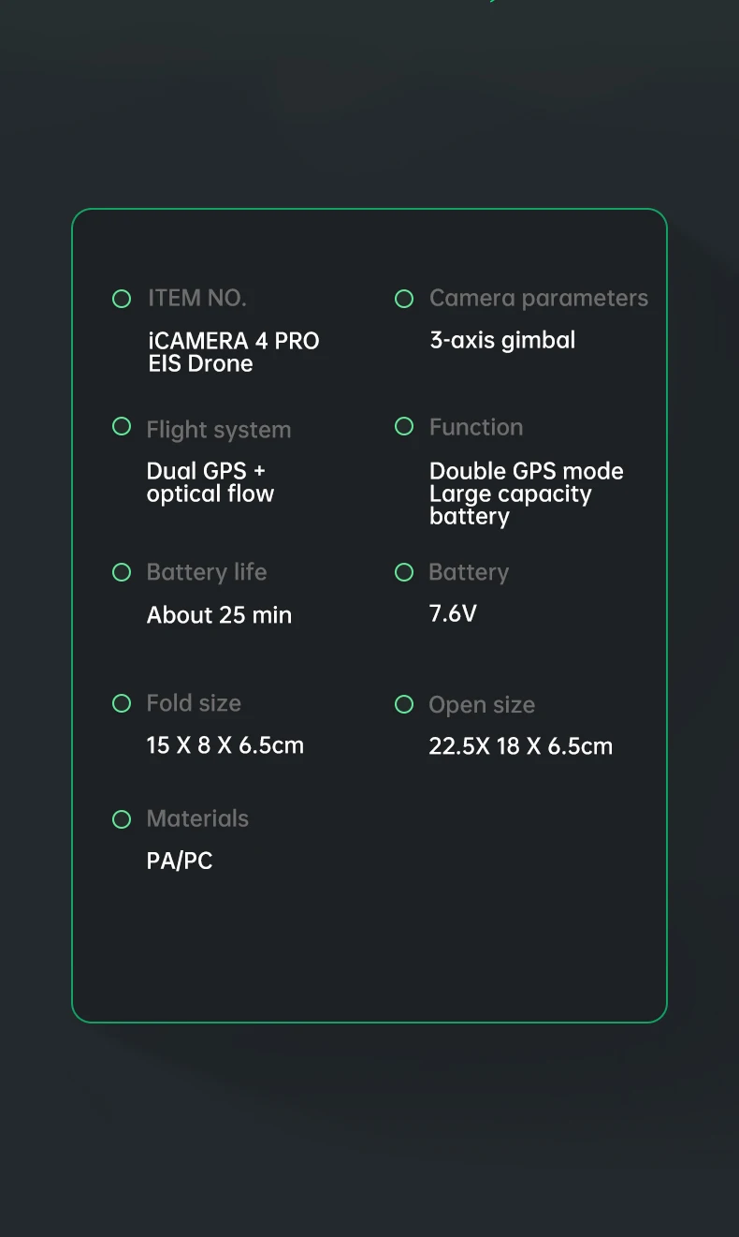This screenshot has height=1237, width=739.
Task: Select the green circle beside Fold size
Action: point(122,703)
